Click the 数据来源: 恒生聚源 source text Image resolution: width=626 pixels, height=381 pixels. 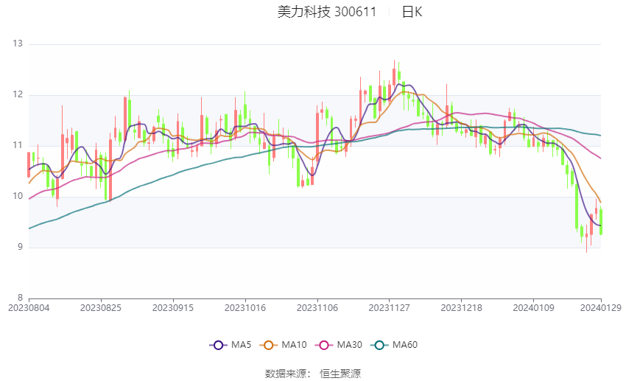click(313, 374)
